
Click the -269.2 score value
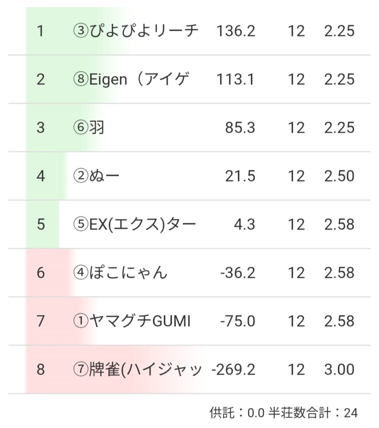tap(233, 370)
